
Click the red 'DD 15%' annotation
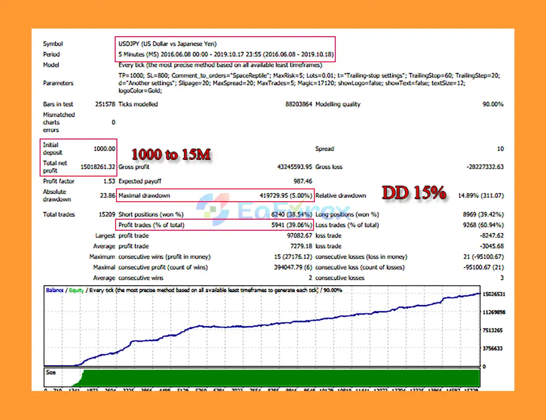[413, 193]
